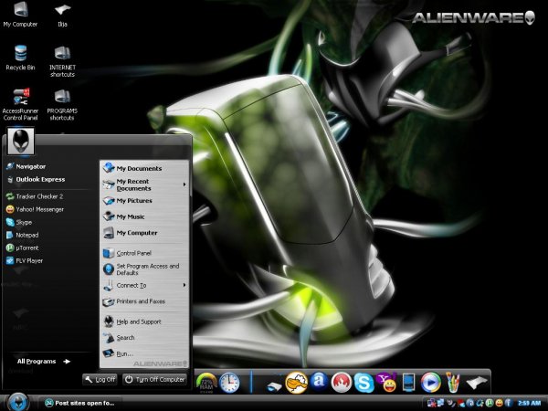Open Outlook Express from Start menu
548x411 pixels.
tap(36, 180)
